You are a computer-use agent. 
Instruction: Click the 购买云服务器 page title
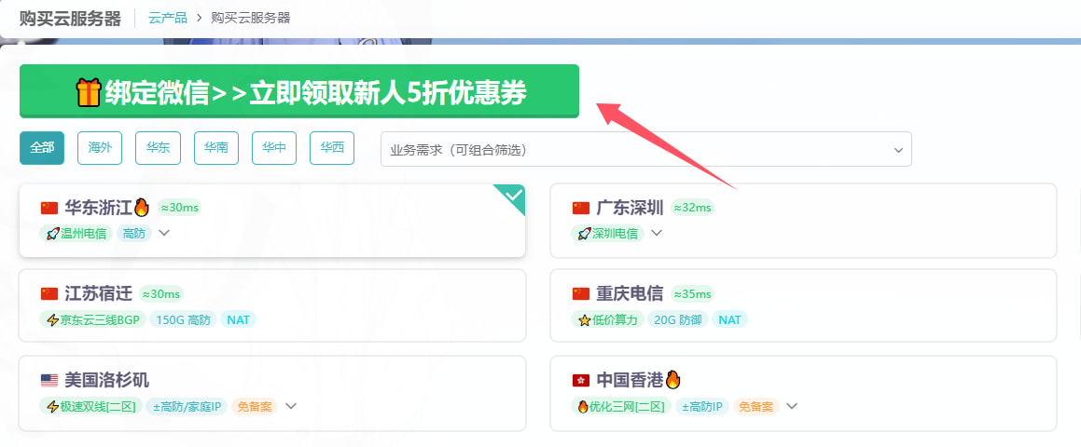(x=70, y=19)
